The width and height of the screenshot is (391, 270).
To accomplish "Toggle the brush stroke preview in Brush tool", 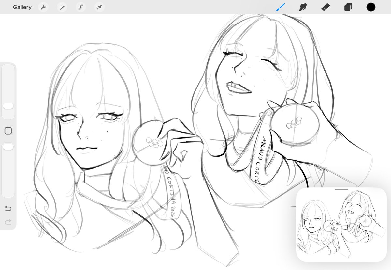I will point(280,7).
